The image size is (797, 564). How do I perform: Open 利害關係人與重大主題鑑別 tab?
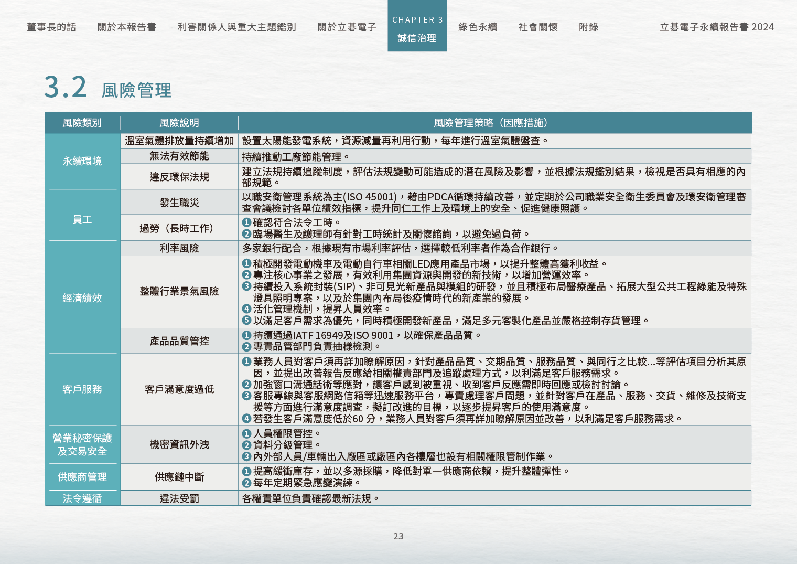(236, 27)
